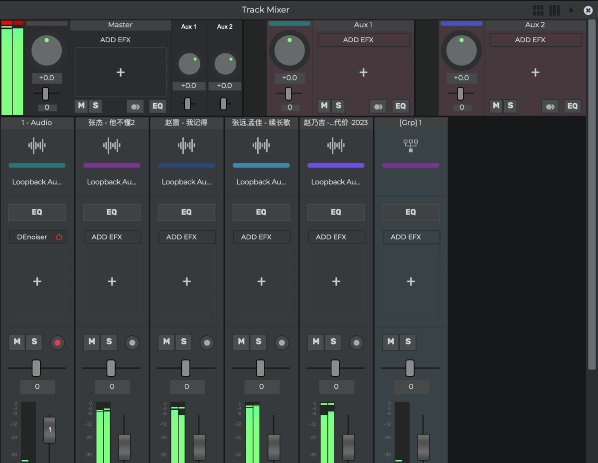The width and height of the screenshot is (598, 463).
Task: Open input selector on 赵雷 - 我记得 track
Action: click(x=186, y=182)
